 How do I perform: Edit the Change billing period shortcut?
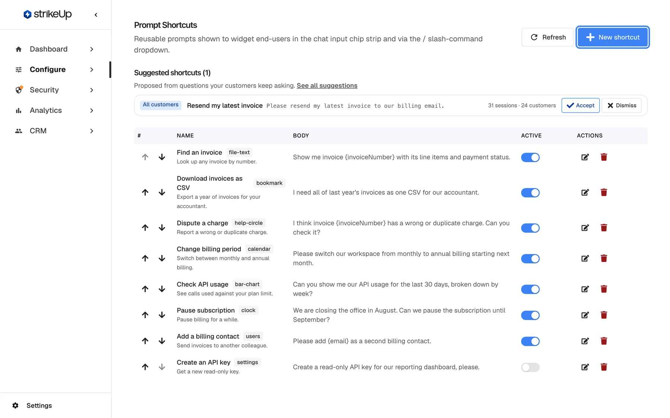coord(585,258)
